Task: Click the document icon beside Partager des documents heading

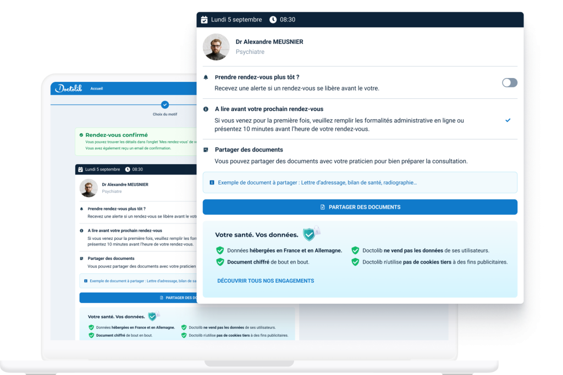Action: pos(206,150)
